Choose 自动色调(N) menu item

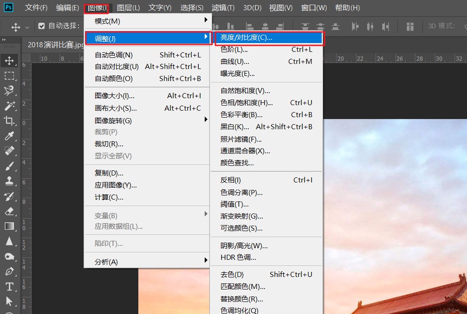coord(148,55)
